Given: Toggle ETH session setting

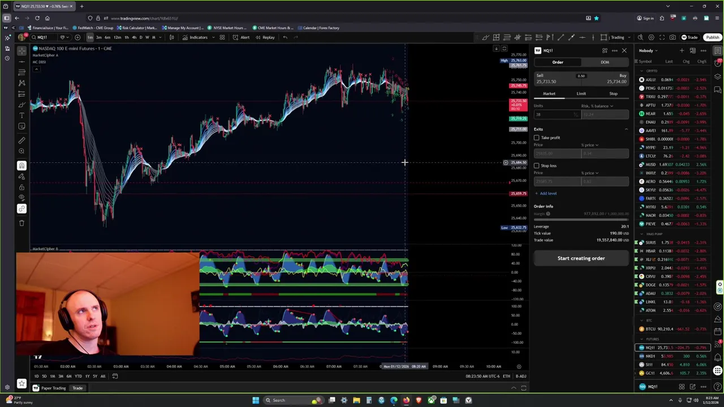Looking at the screenshot, I should click(x=506, y=376).
